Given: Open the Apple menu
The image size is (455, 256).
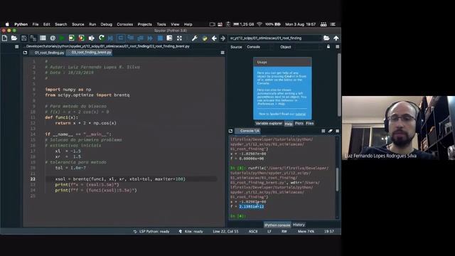Looking at the screenshot, I should tap(7, 24).
